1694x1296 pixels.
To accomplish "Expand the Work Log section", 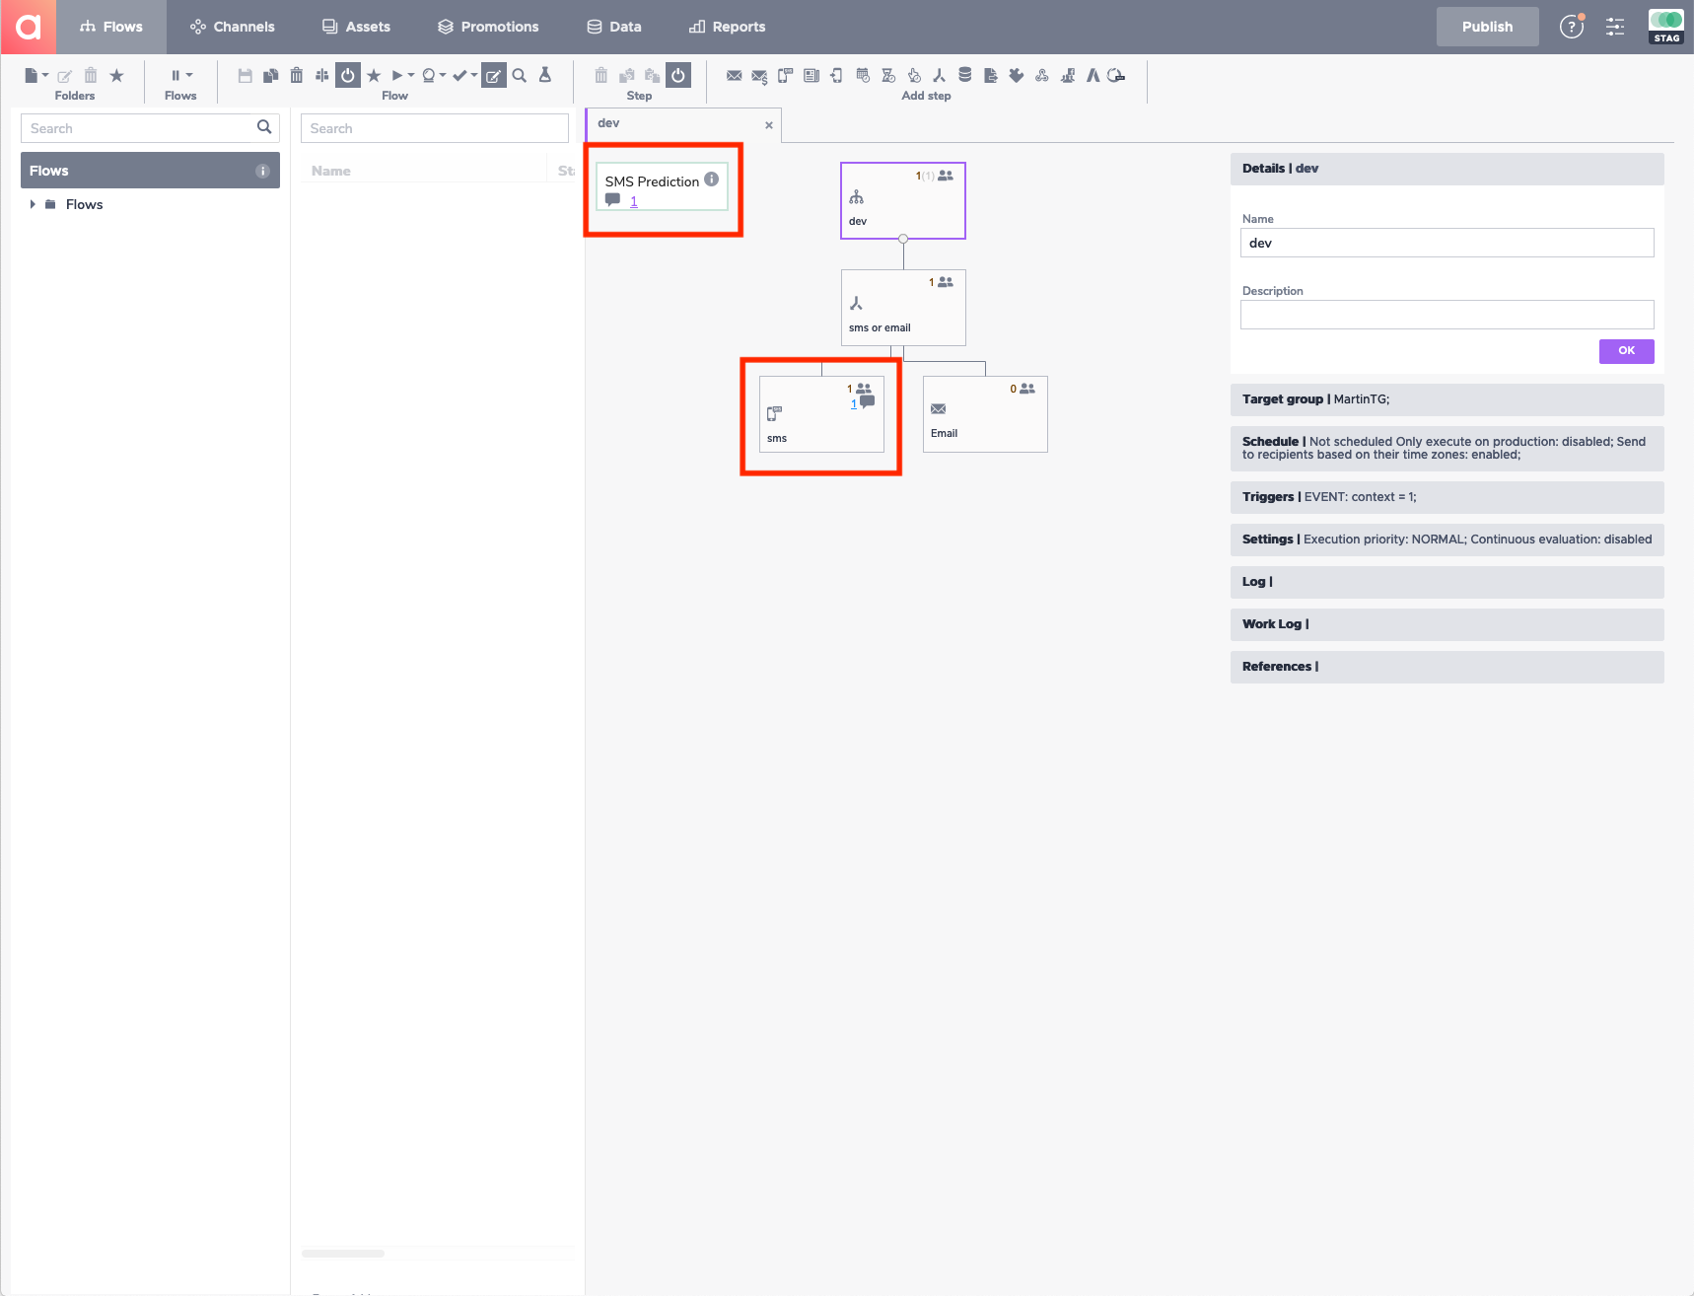I will [1447, 624].
